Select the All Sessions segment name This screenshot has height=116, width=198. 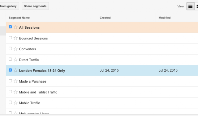29,27
